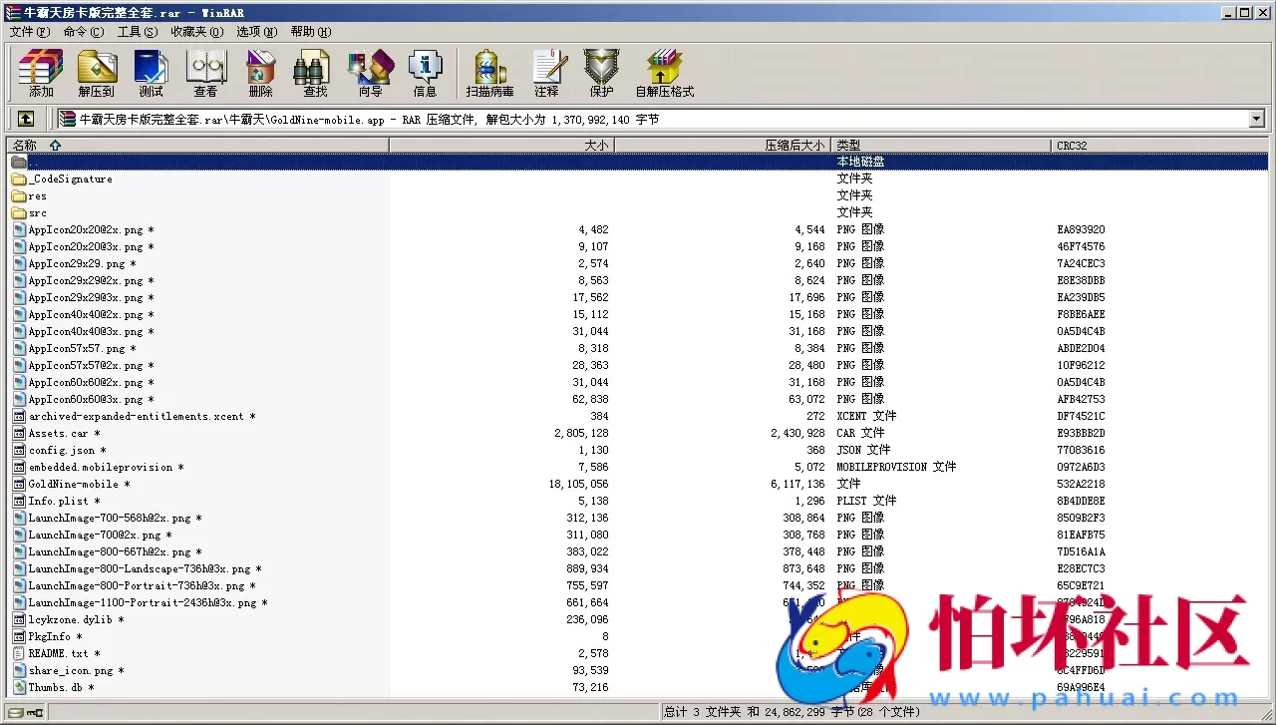Sort by 压缩后大小 column header
The width and height of the screenshot is (1276, 725).
[x=794, y=146]
